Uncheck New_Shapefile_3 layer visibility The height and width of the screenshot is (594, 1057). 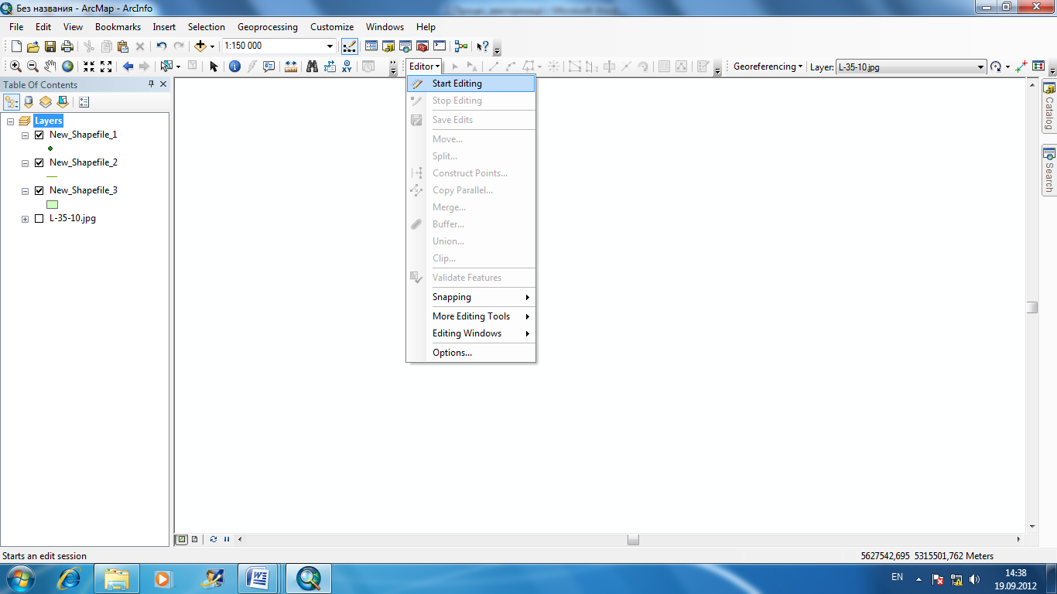pos(39,190)
